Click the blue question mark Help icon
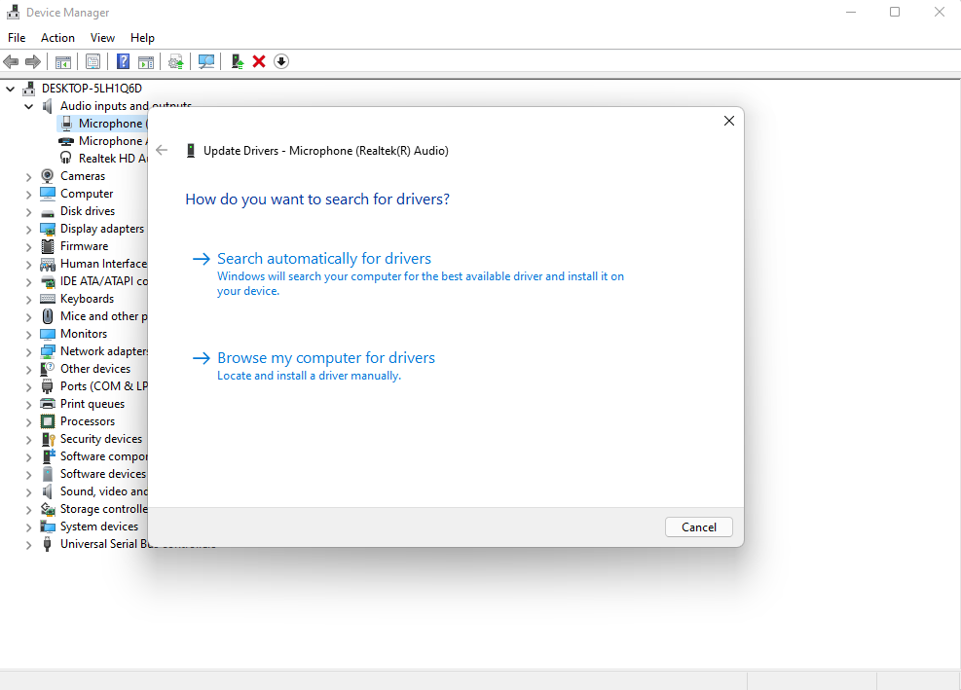961x690 pixels. coord(124,61)
